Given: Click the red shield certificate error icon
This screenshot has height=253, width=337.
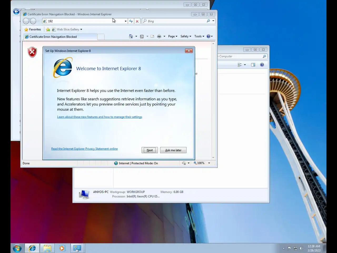Looking at the screenshot, I should coord(32,52).
